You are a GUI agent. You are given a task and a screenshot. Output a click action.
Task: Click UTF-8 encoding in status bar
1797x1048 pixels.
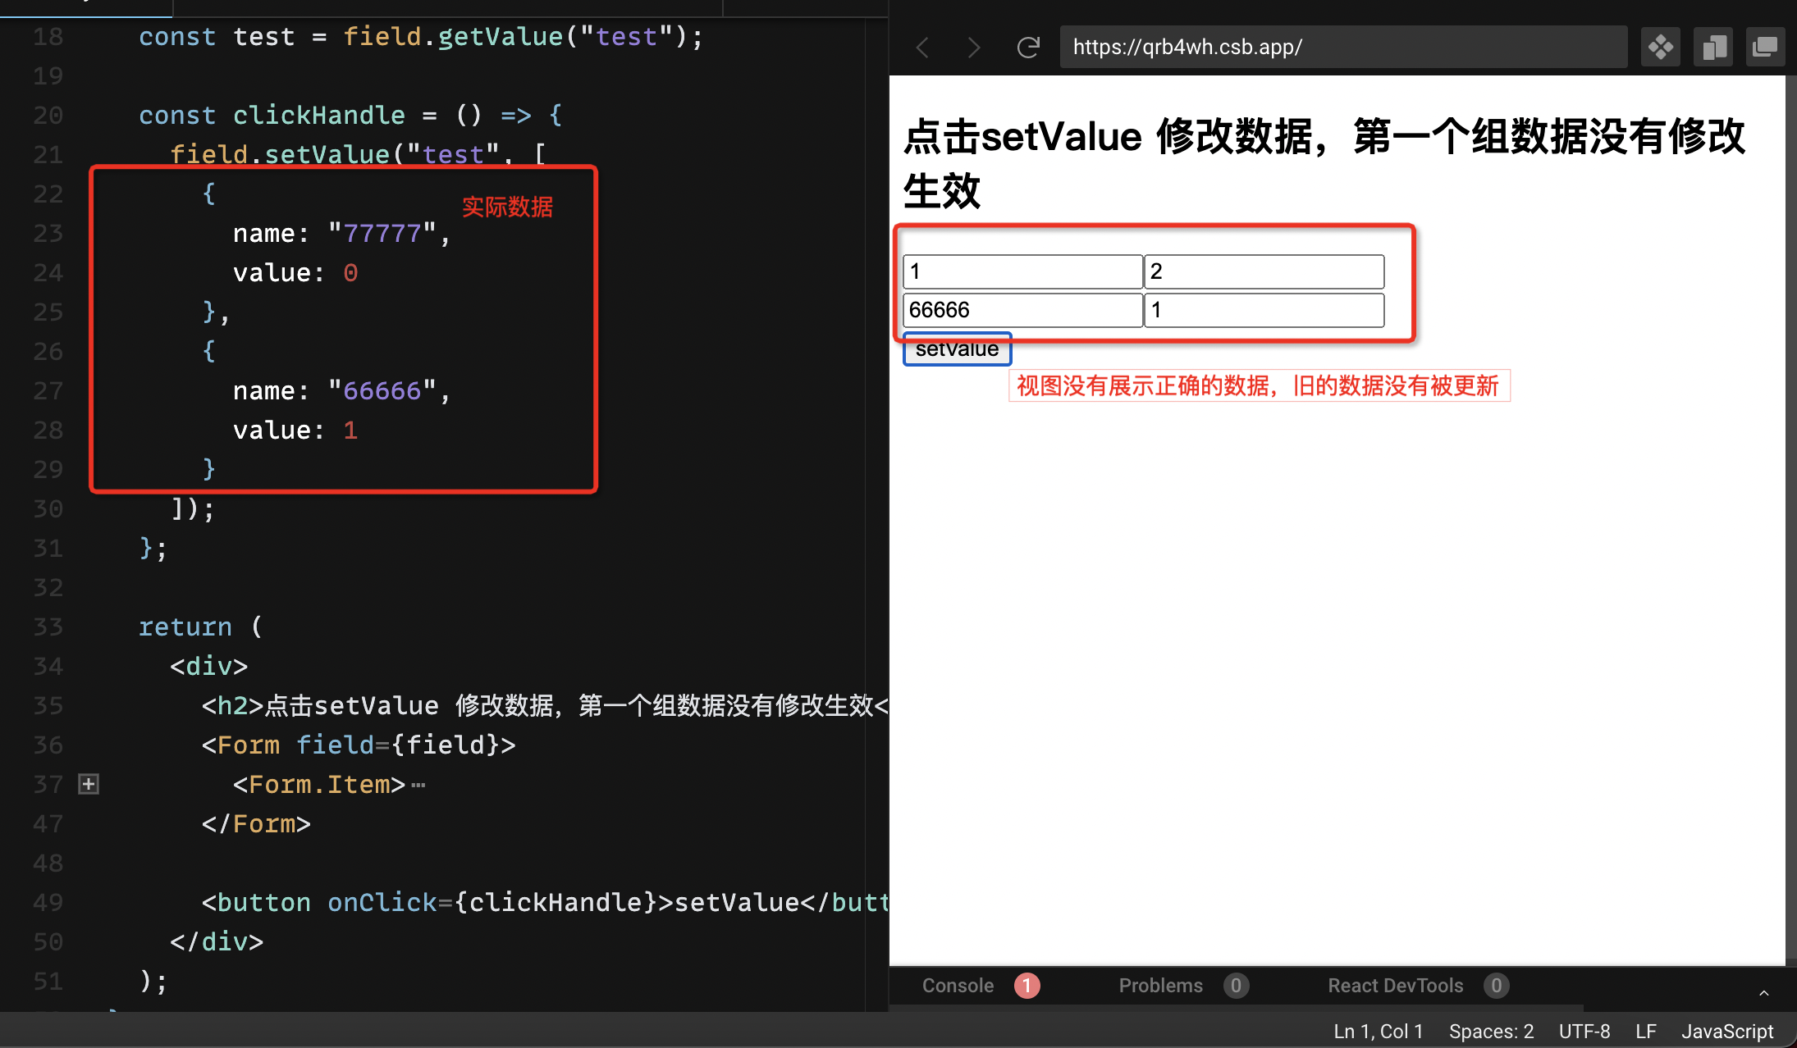[1584, 1032]
